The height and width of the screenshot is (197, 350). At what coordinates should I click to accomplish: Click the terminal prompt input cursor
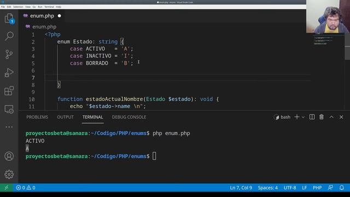click(154, 156)
